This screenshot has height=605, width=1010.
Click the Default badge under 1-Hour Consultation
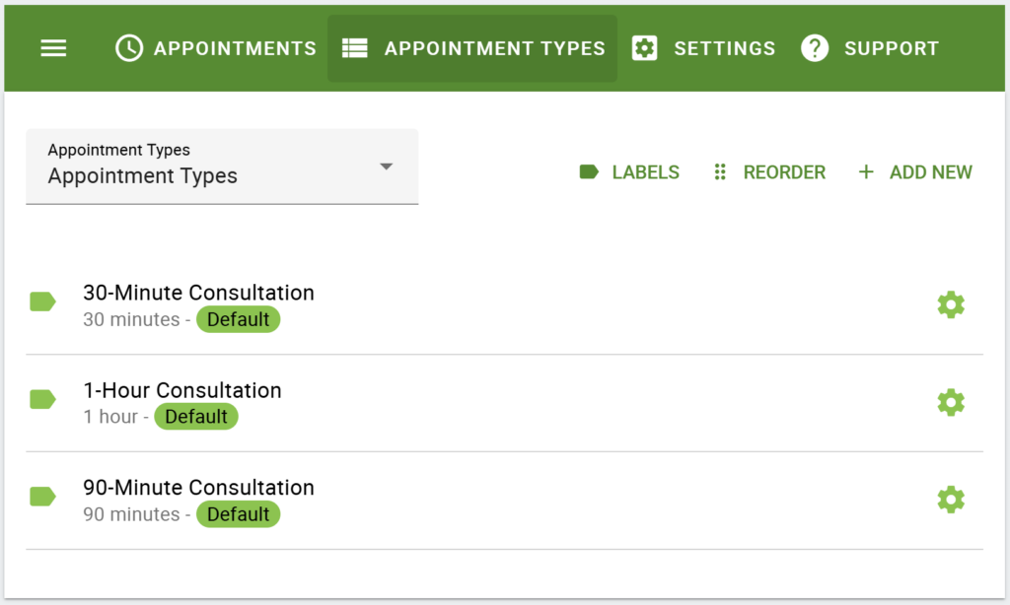pyautogui.click(x=196, y=416)
